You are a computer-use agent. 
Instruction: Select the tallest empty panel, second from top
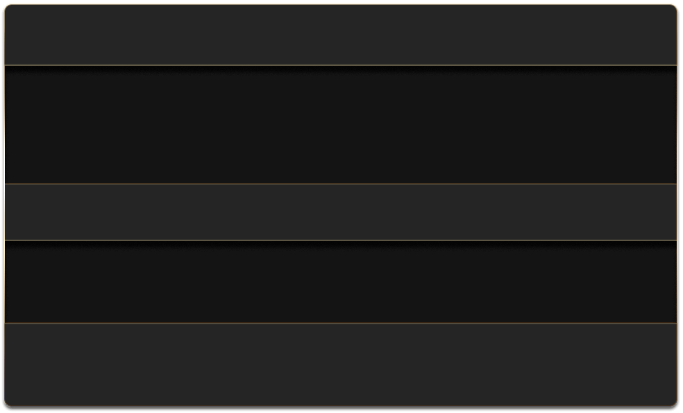click(340, 125)
